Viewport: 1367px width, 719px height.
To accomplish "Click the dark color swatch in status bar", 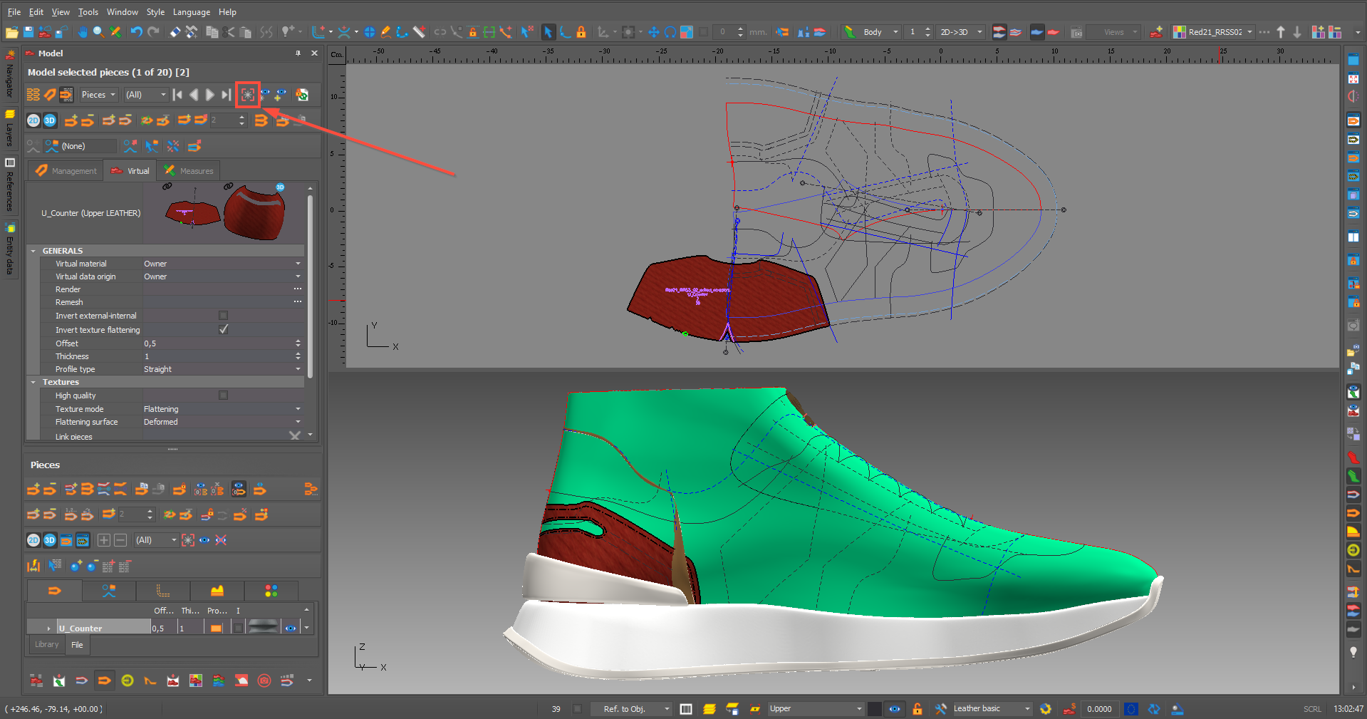I will tap(874, 709).
